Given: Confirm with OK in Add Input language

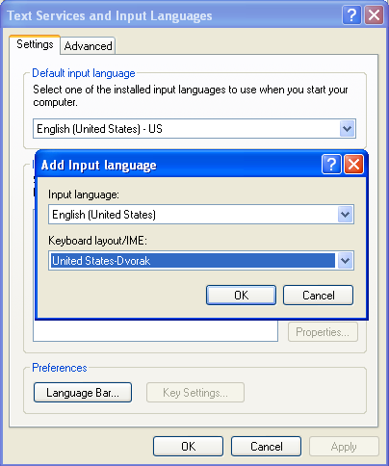Looking at the screenshot, I should (241, 295).
